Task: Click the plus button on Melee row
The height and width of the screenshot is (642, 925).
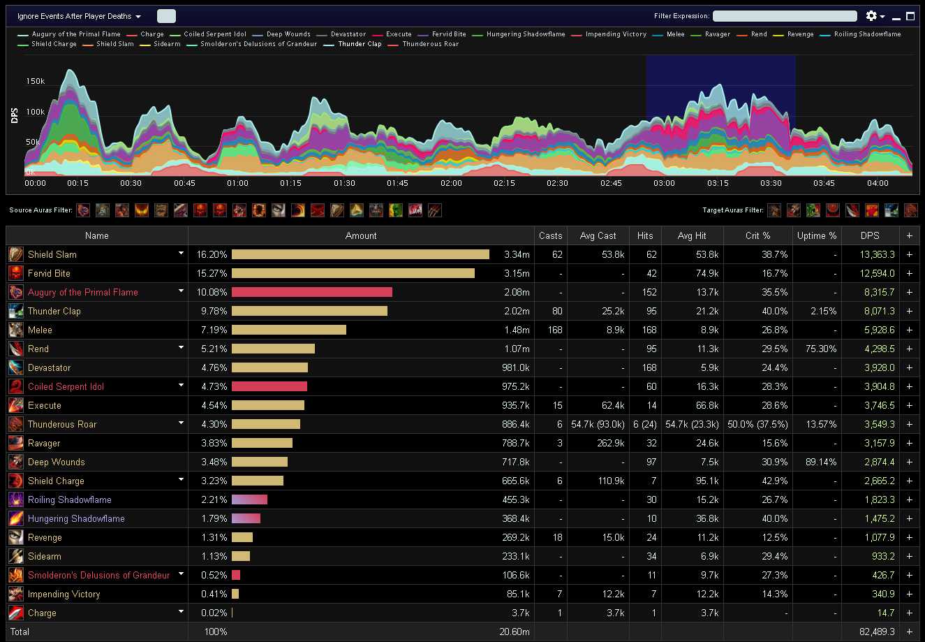Action: tap(910, 330)
